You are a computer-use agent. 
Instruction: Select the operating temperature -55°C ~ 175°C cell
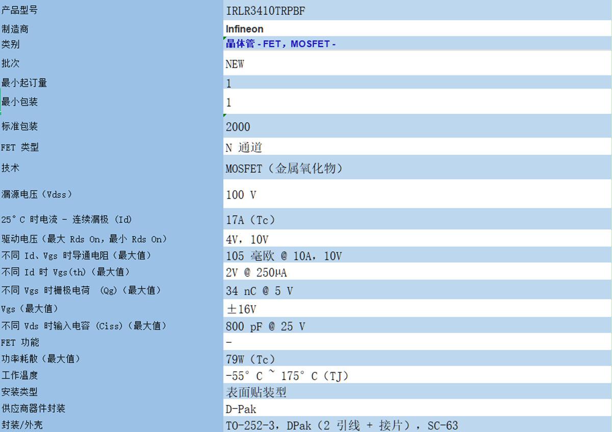coord(418,375)
